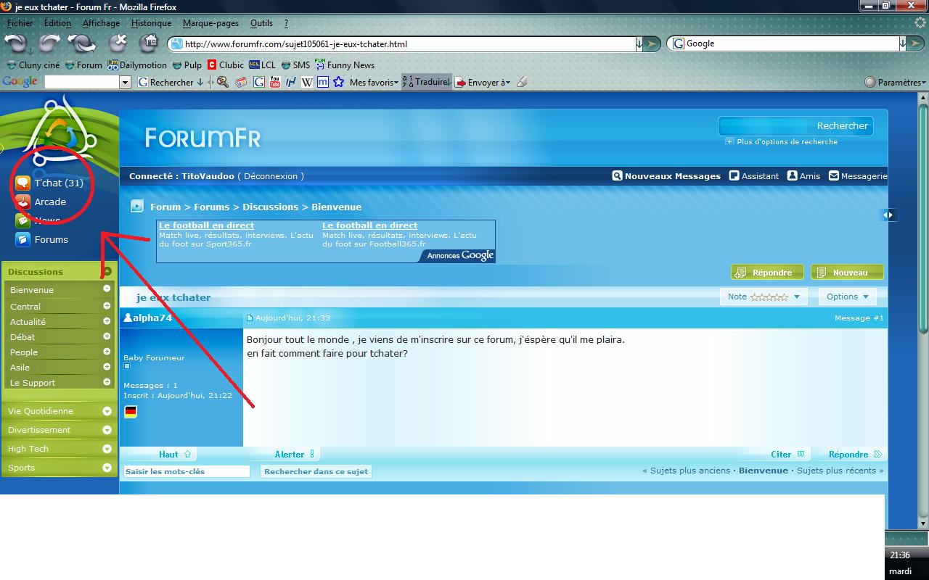This screenshot has height=580, width=929.
Task: Reload the page with the refresh button
Action: 81,43
